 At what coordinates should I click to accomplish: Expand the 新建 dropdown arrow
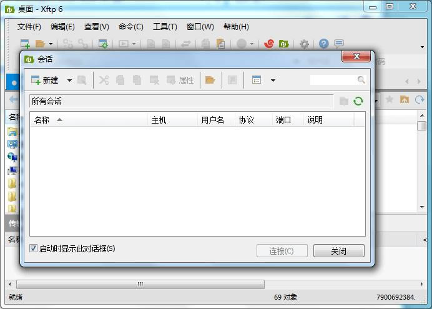click(x=69, y=81)
